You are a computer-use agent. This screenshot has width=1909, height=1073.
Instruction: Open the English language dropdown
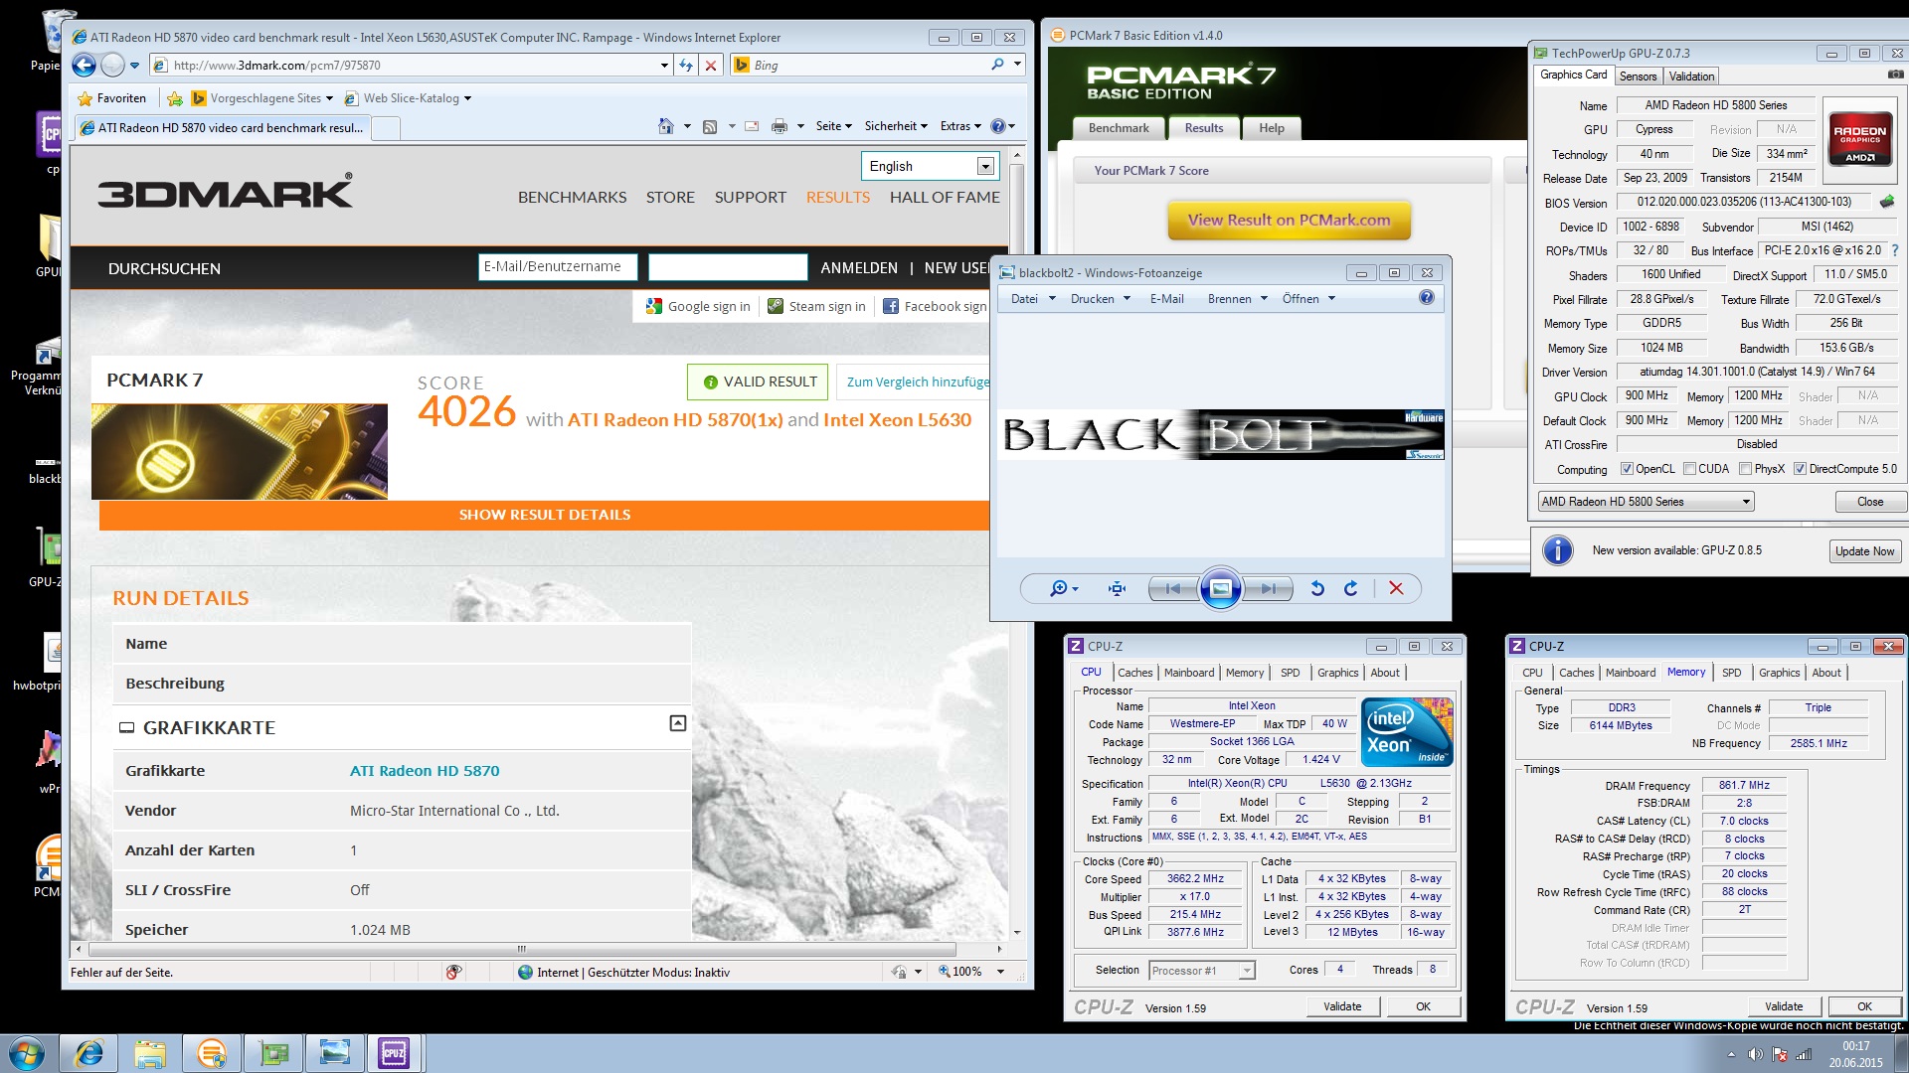(985, 166)
